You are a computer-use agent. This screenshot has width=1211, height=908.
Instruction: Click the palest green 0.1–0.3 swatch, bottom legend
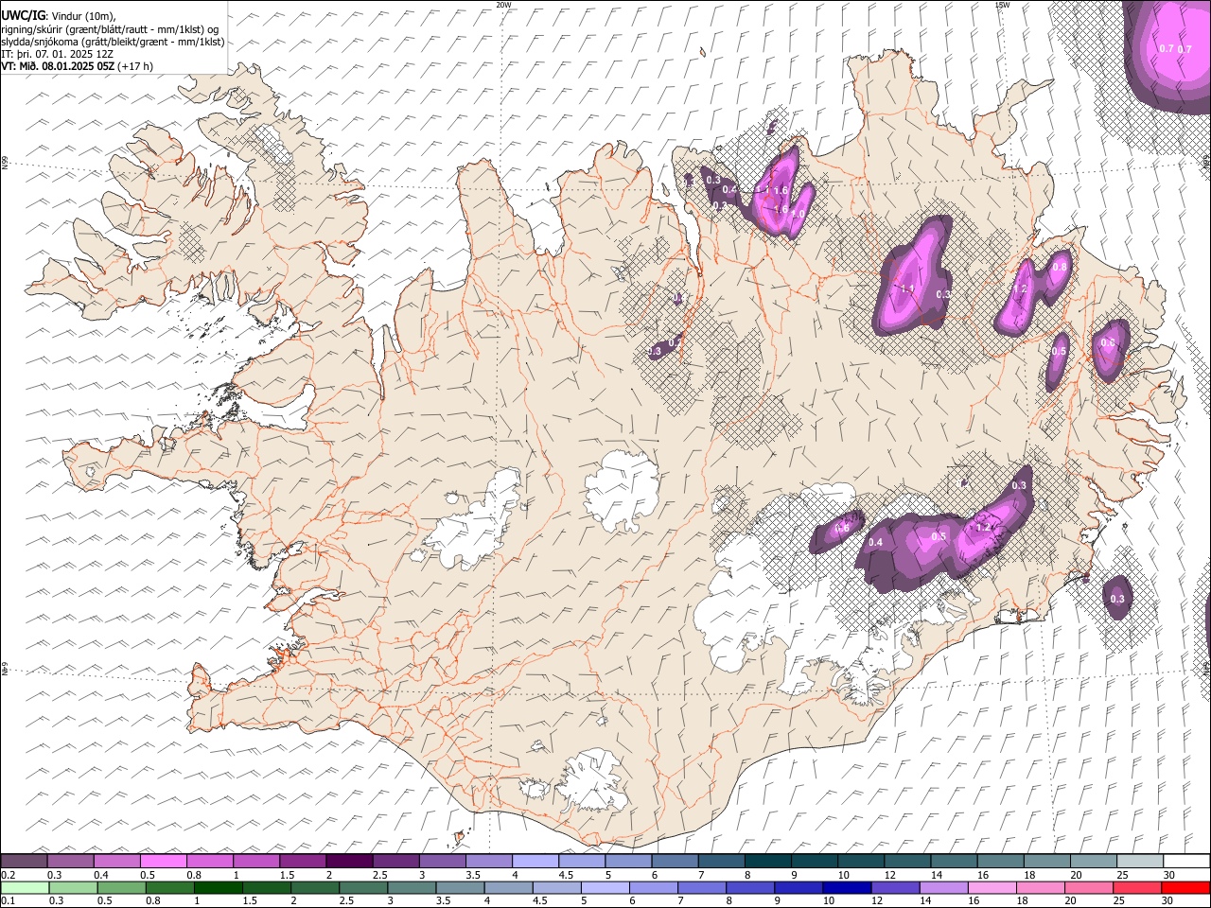(x=25, y=887)
